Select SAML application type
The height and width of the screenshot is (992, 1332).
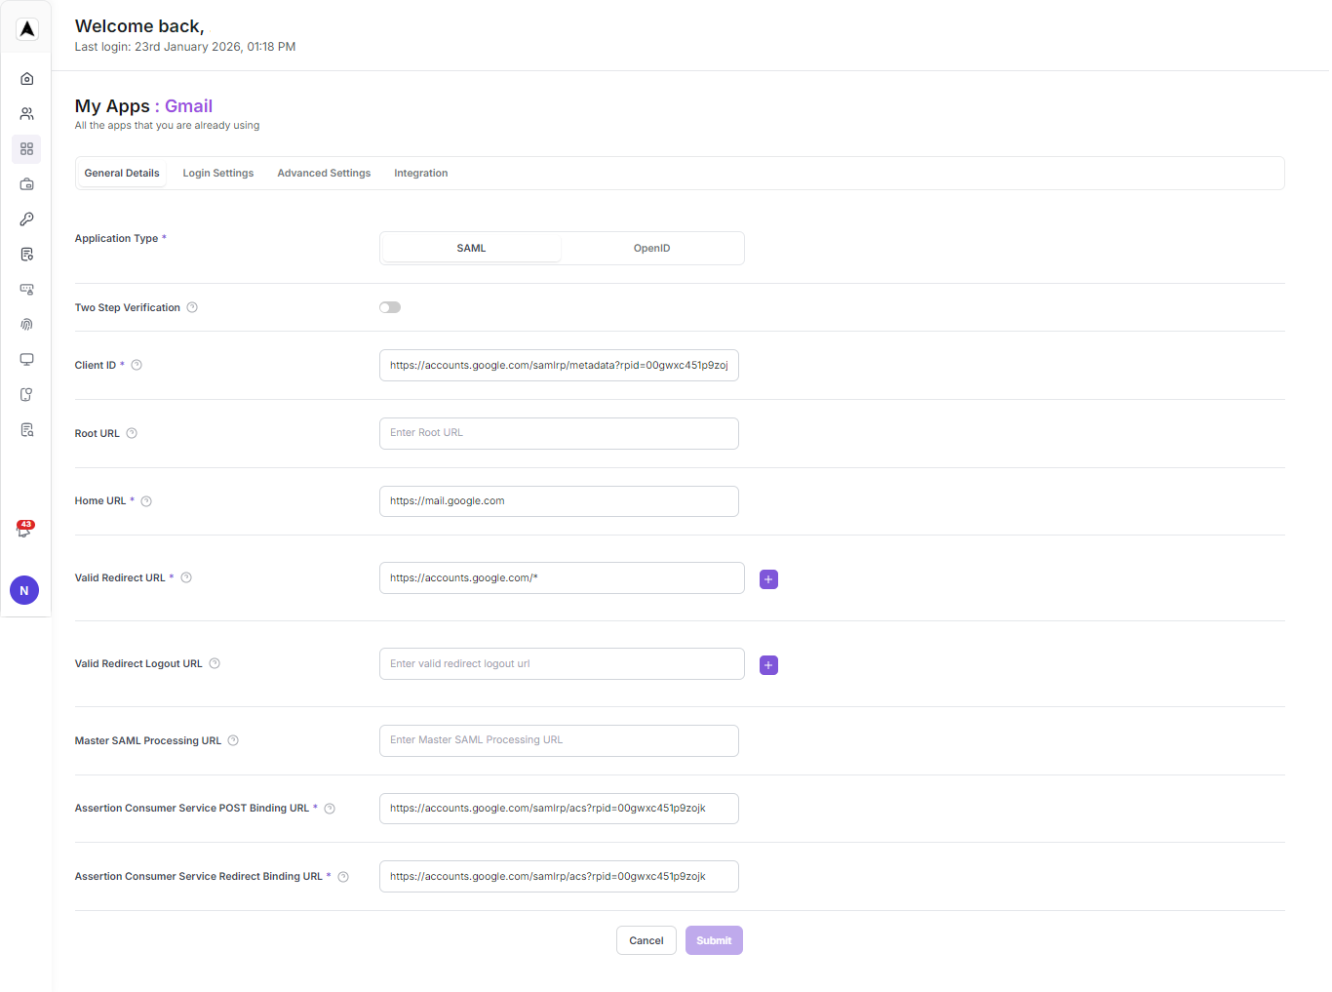471,249
